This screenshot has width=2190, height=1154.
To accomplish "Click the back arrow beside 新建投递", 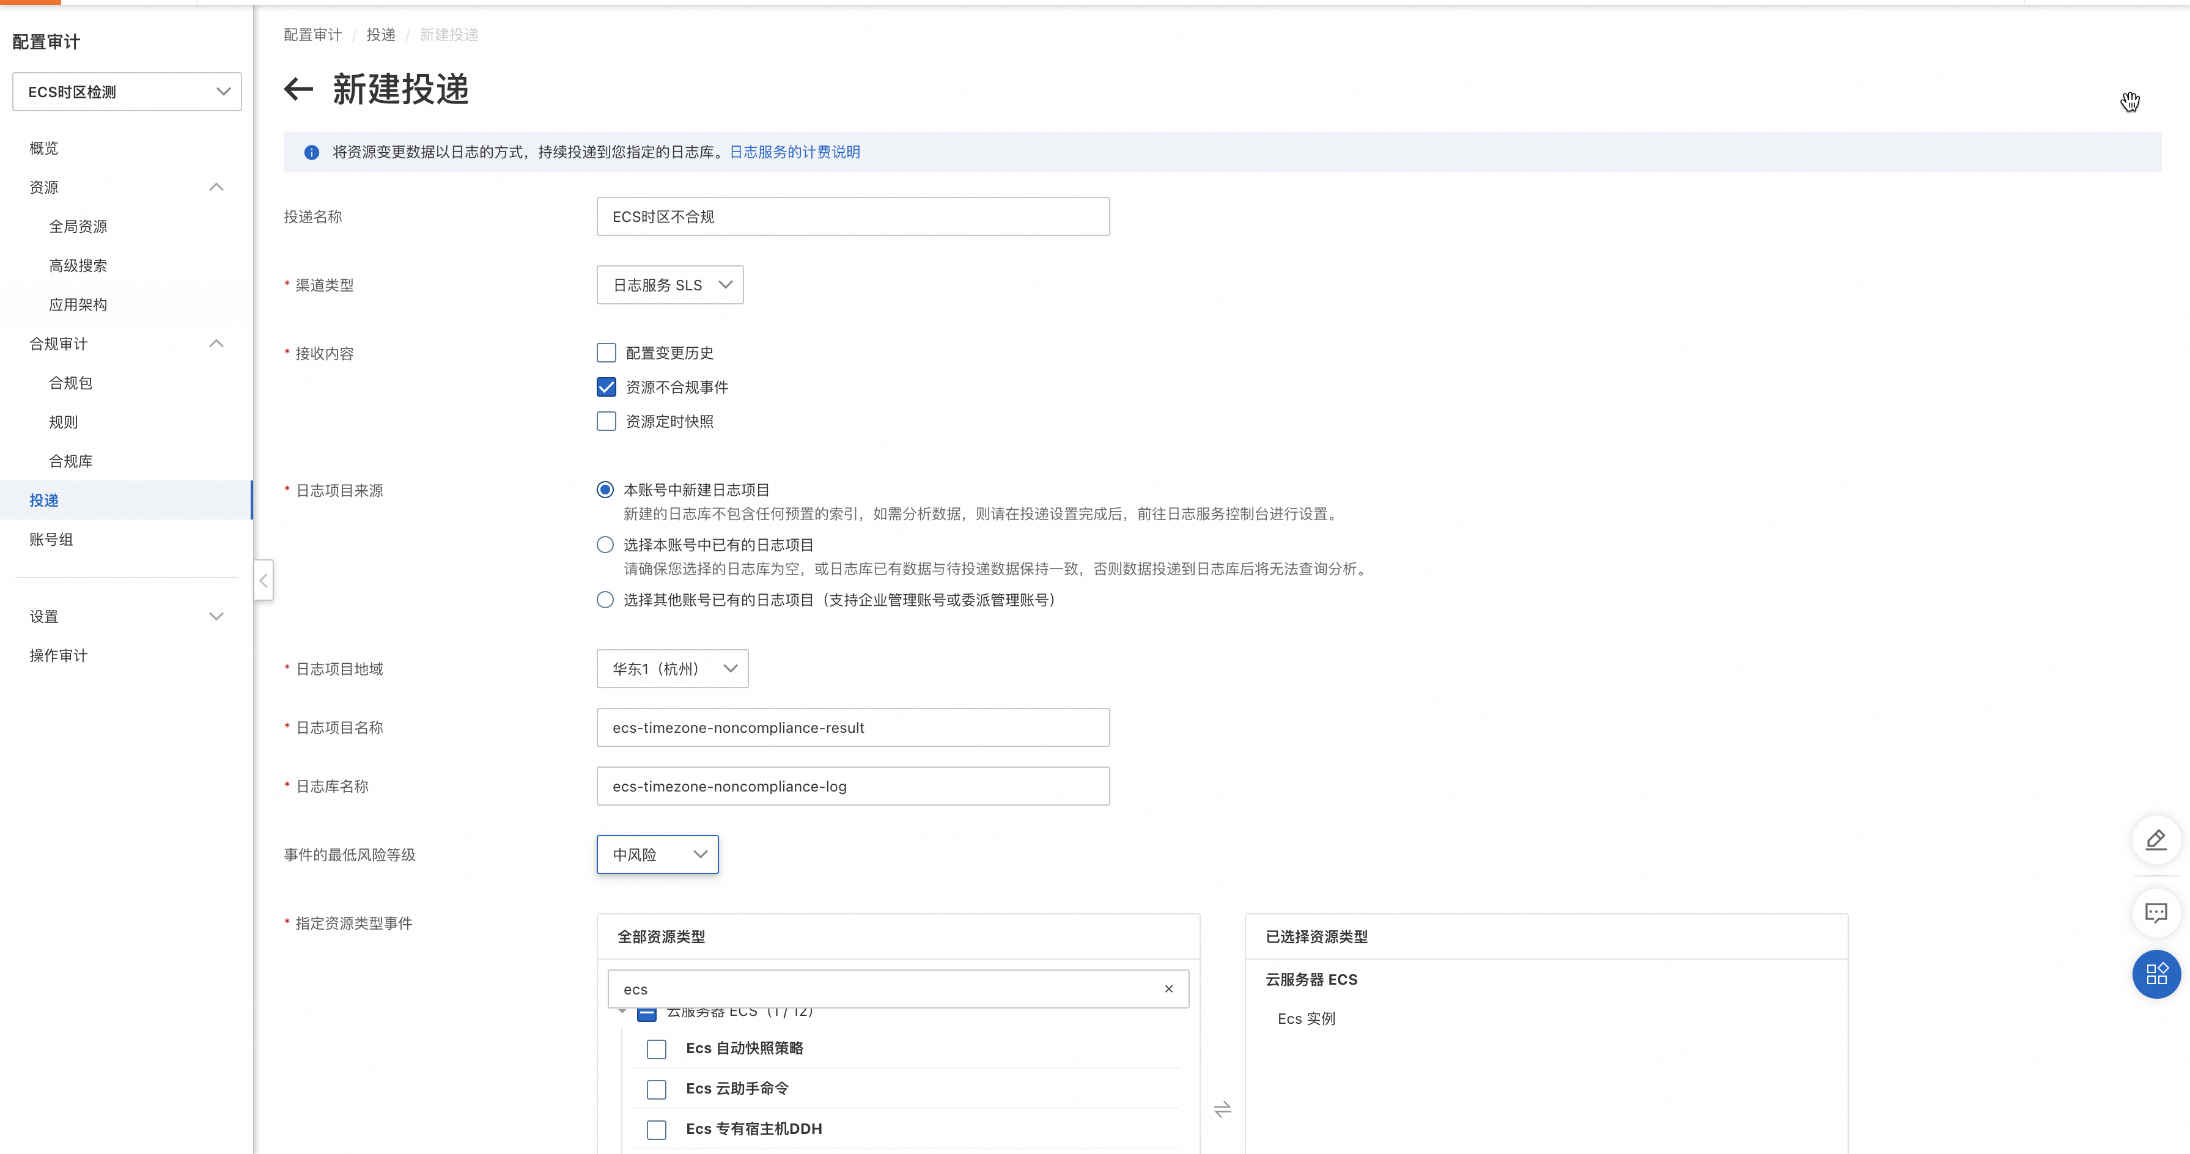I will 298,89.
